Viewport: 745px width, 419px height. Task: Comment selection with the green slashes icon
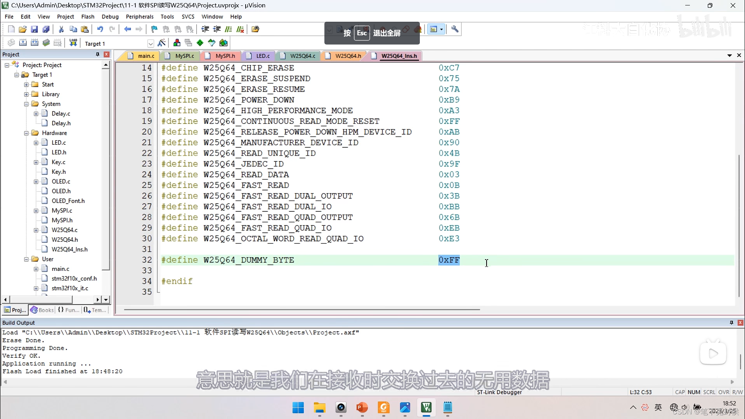click(229, 29)
